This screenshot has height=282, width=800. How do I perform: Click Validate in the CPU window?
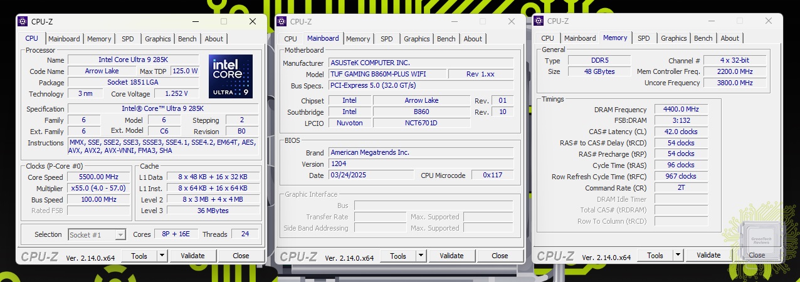[192, 256]
